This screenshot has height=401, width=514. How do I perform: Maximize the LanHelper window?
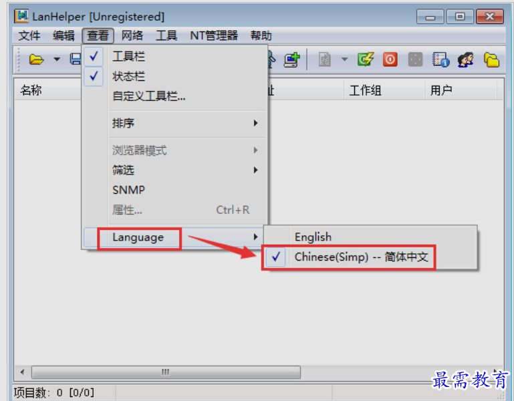[460, 17]
